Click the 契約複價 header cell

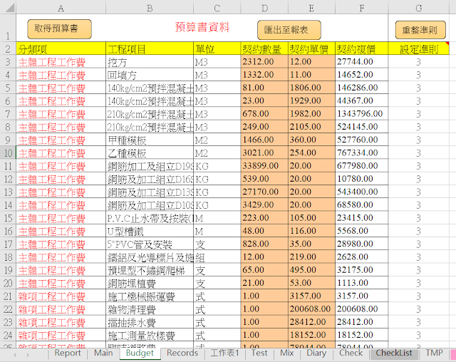click(x=361, y=48)
